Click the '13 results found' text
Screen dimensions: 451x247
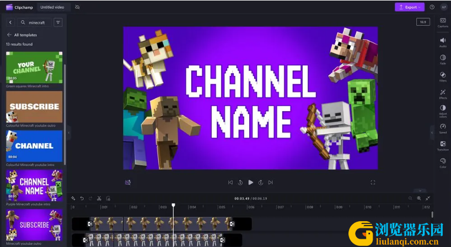click(19, 44)
